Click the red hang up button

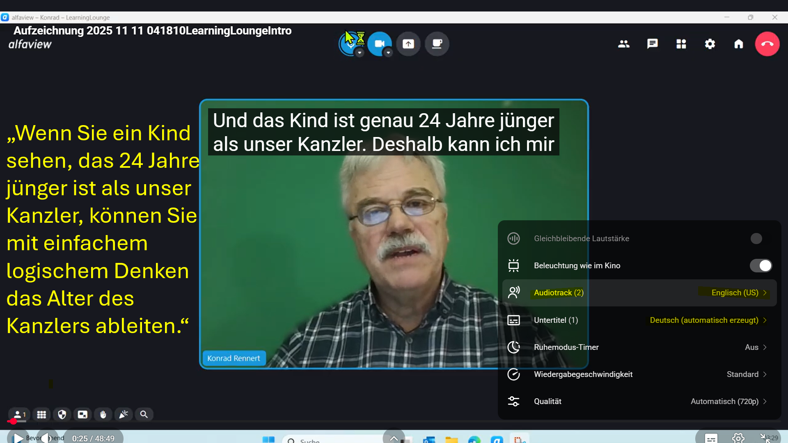(767, 44)
